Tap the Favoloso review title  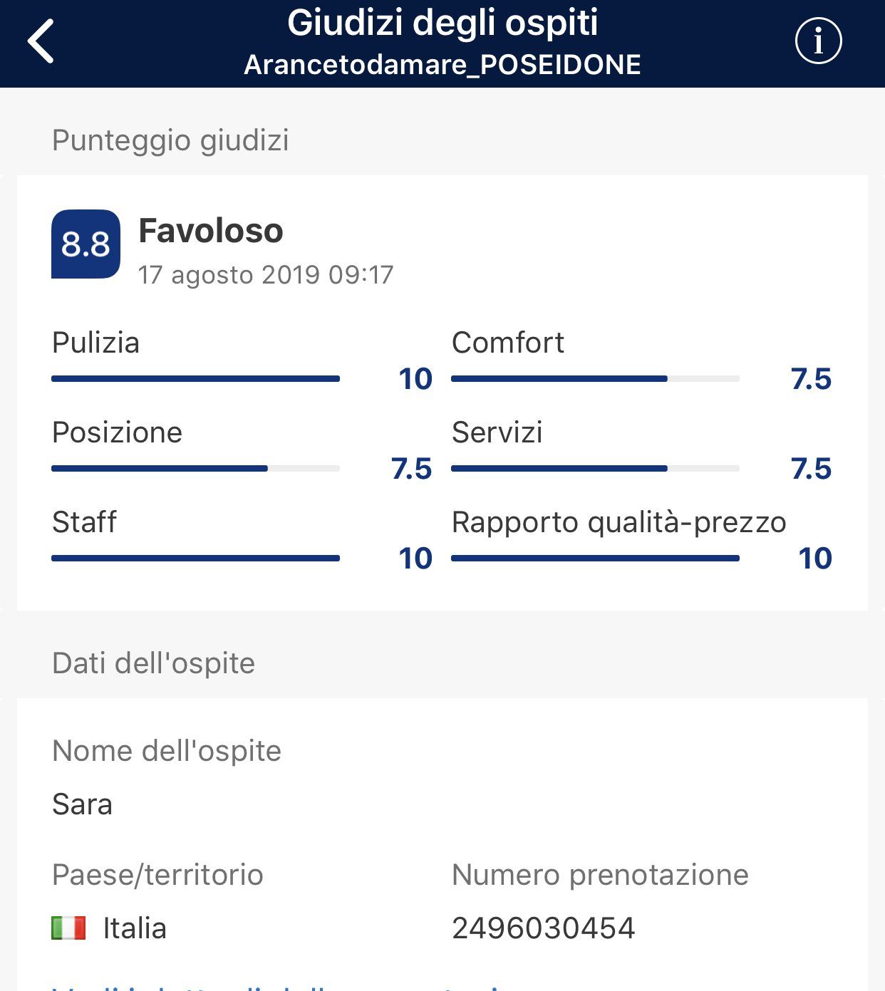pyautogui.click(x=211, y=231)
